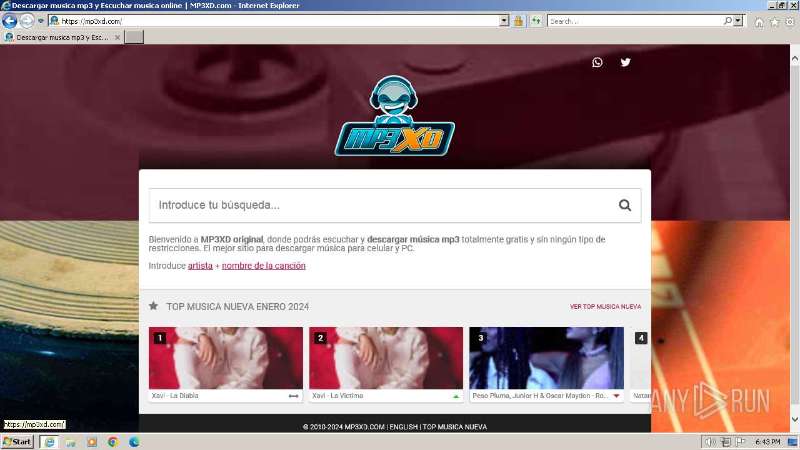The width and height of the screenshot is (800, 450).
Task: Open VER TOP MUSICA NUEVA link
Action: [606, 307]
